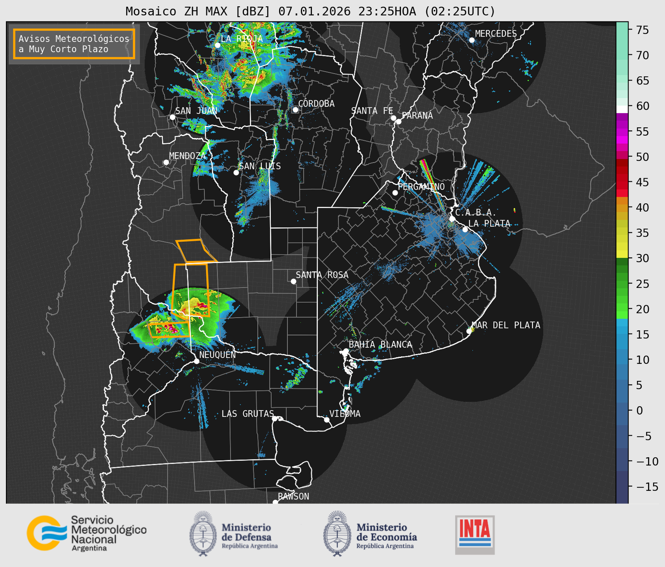Select the SAN JUAN city marker

pos(172,117)
